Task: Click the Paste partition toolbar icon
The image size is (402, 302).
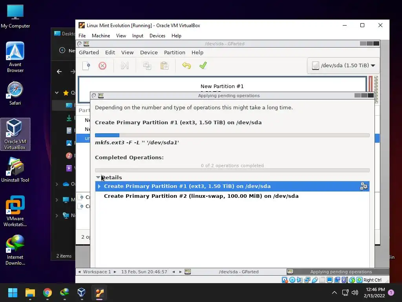Action: (164, 66)
